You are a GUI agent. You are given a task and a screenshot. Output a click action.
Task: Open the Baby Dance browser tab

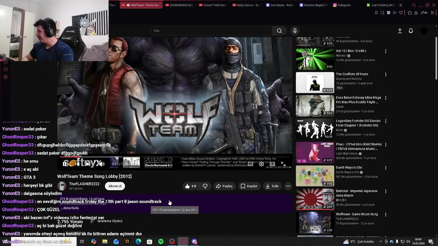pyautogui.click(x=246, y=5)
